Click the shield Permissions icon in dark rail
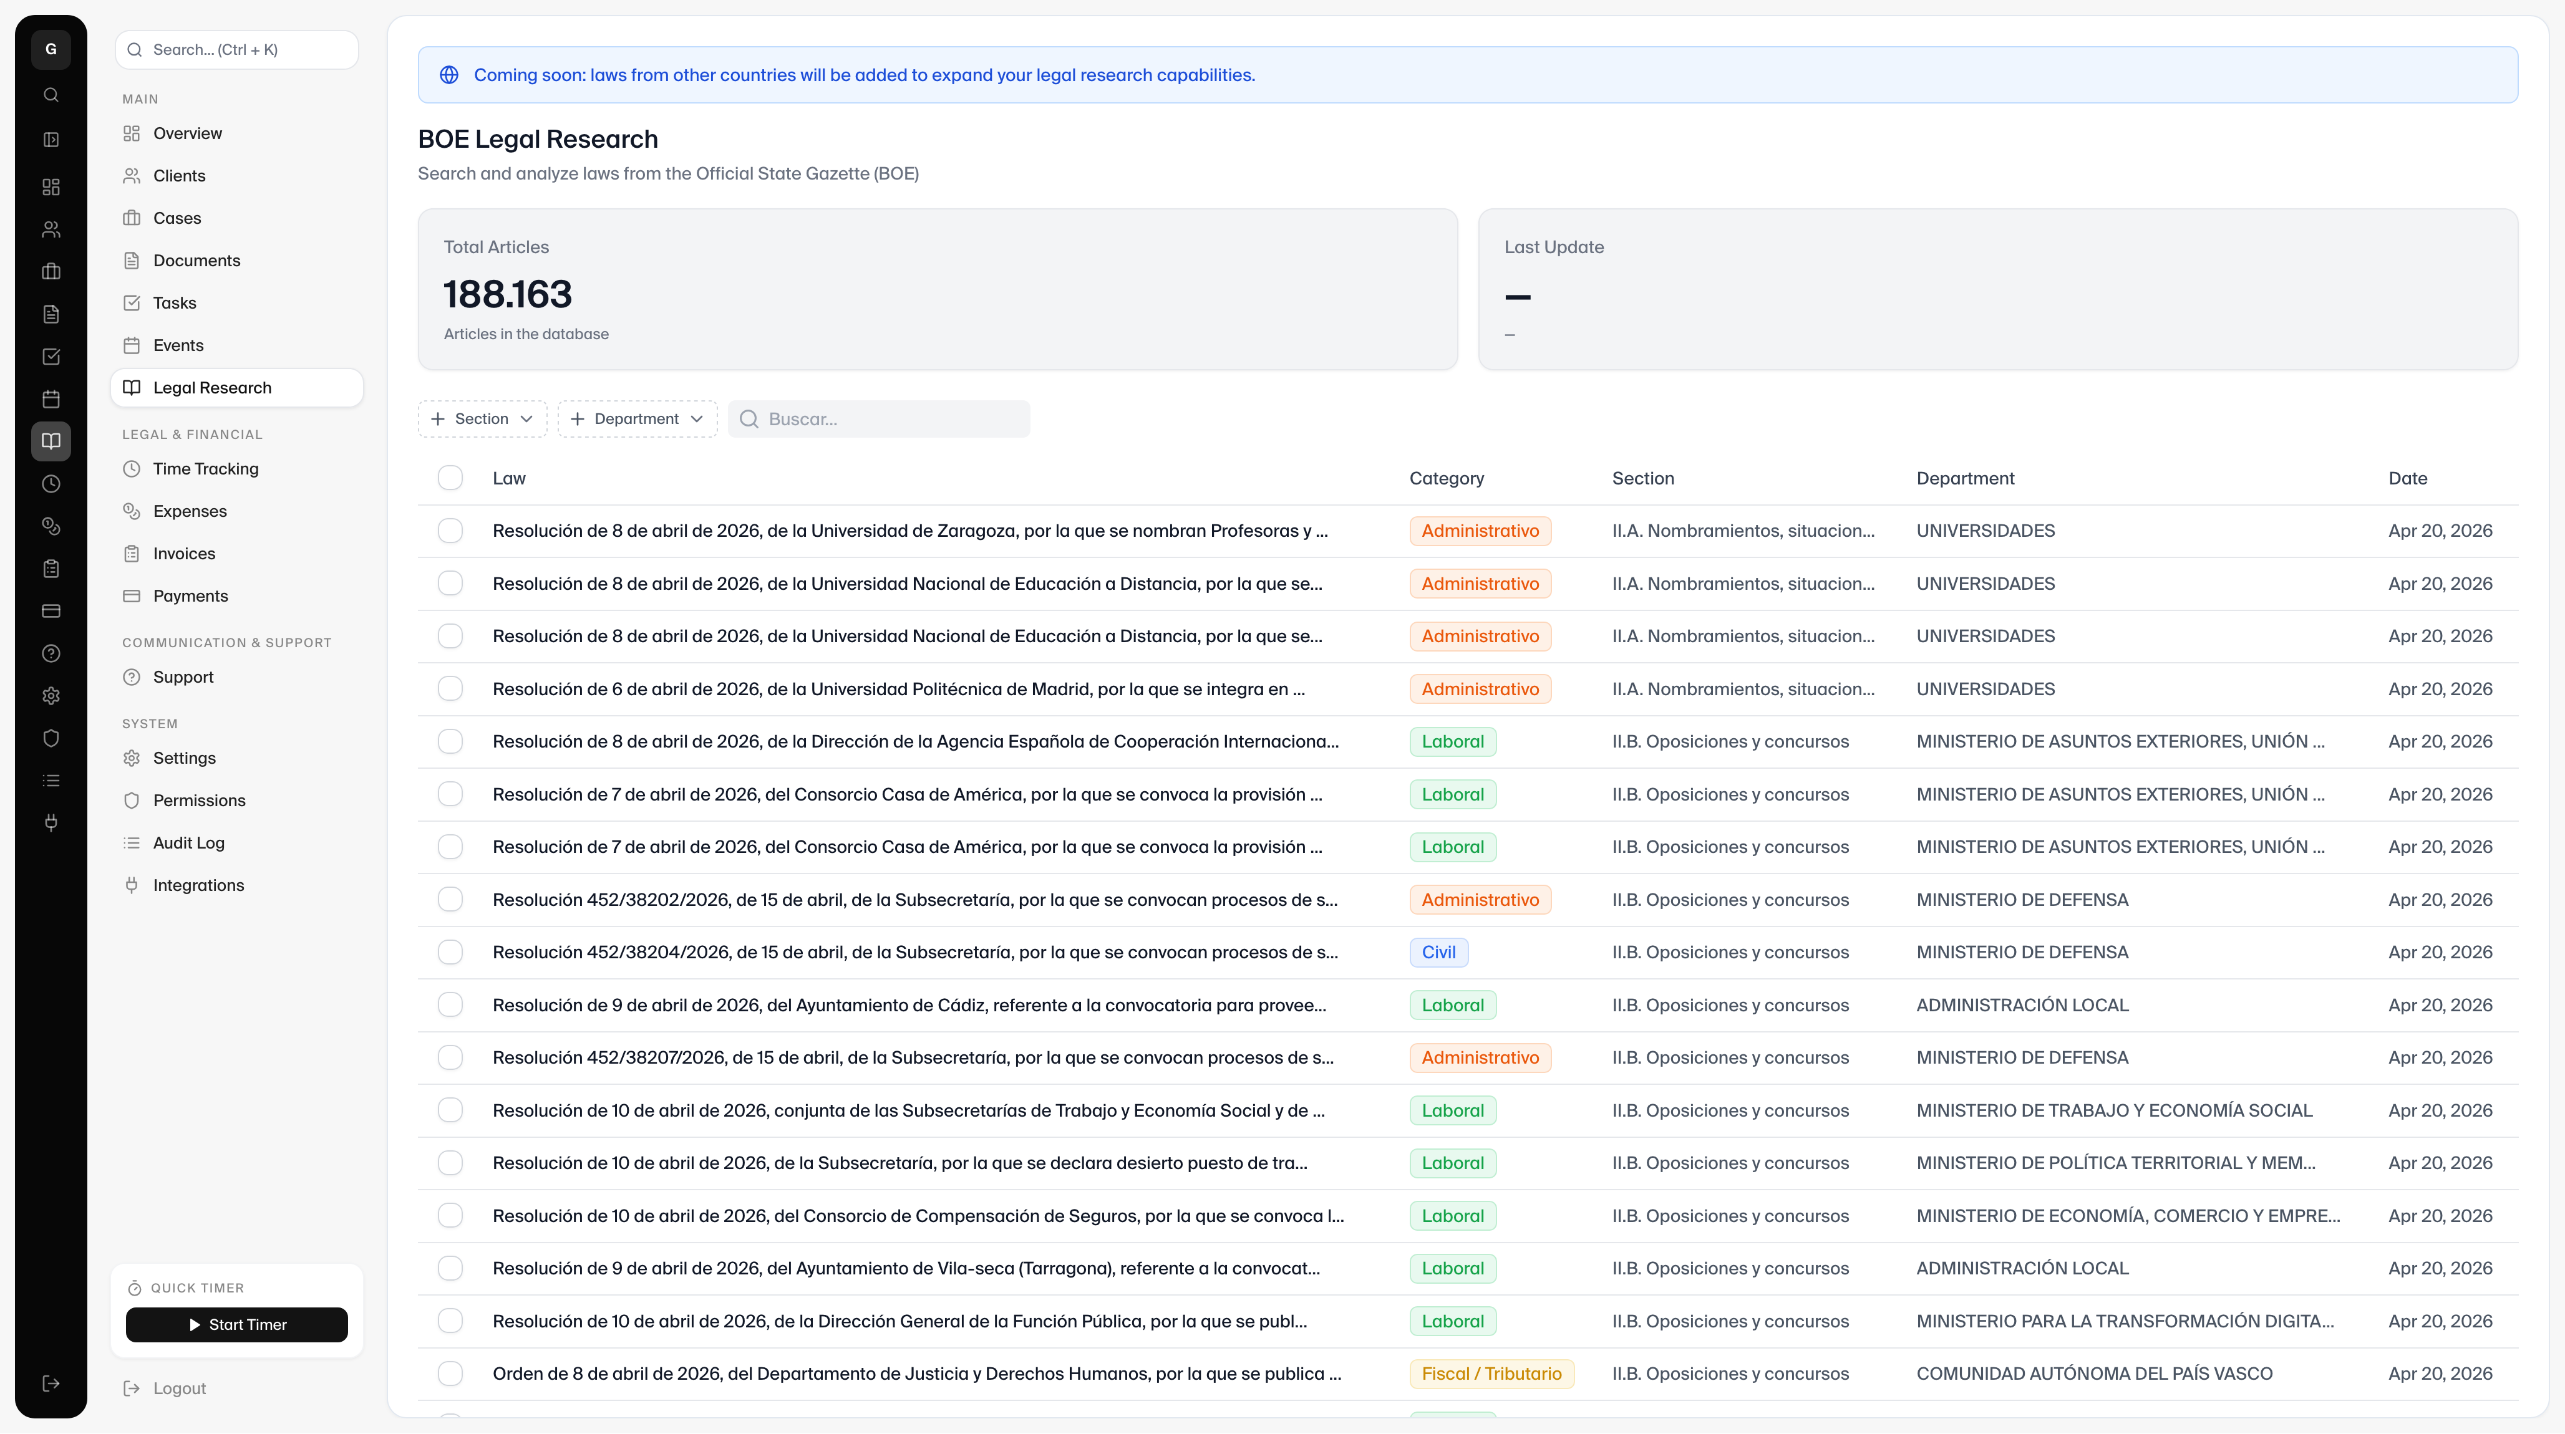The height and width of the screenshot is (1434, 2565). [51, 738]
